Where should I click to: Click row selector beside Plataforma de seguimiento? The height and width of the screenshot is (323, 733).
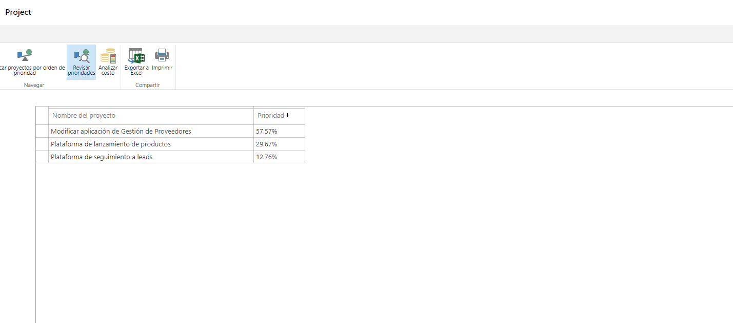click(42, 157)
